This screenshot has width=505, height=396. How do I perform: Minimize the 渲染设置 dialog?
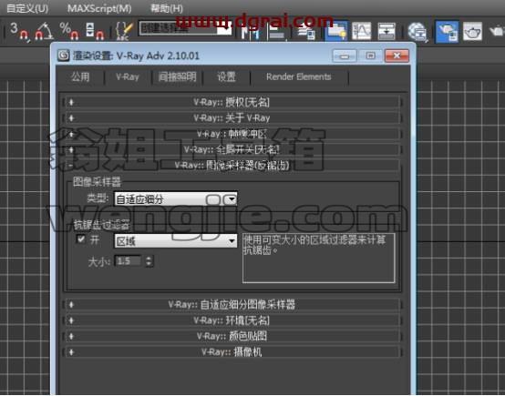pyautogui.click(x=344, y=56)
